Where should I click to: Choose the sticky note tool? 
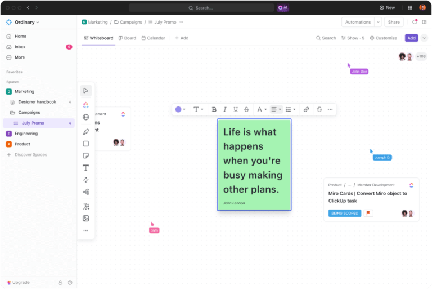pyautogui.click(x=85, y=155)
